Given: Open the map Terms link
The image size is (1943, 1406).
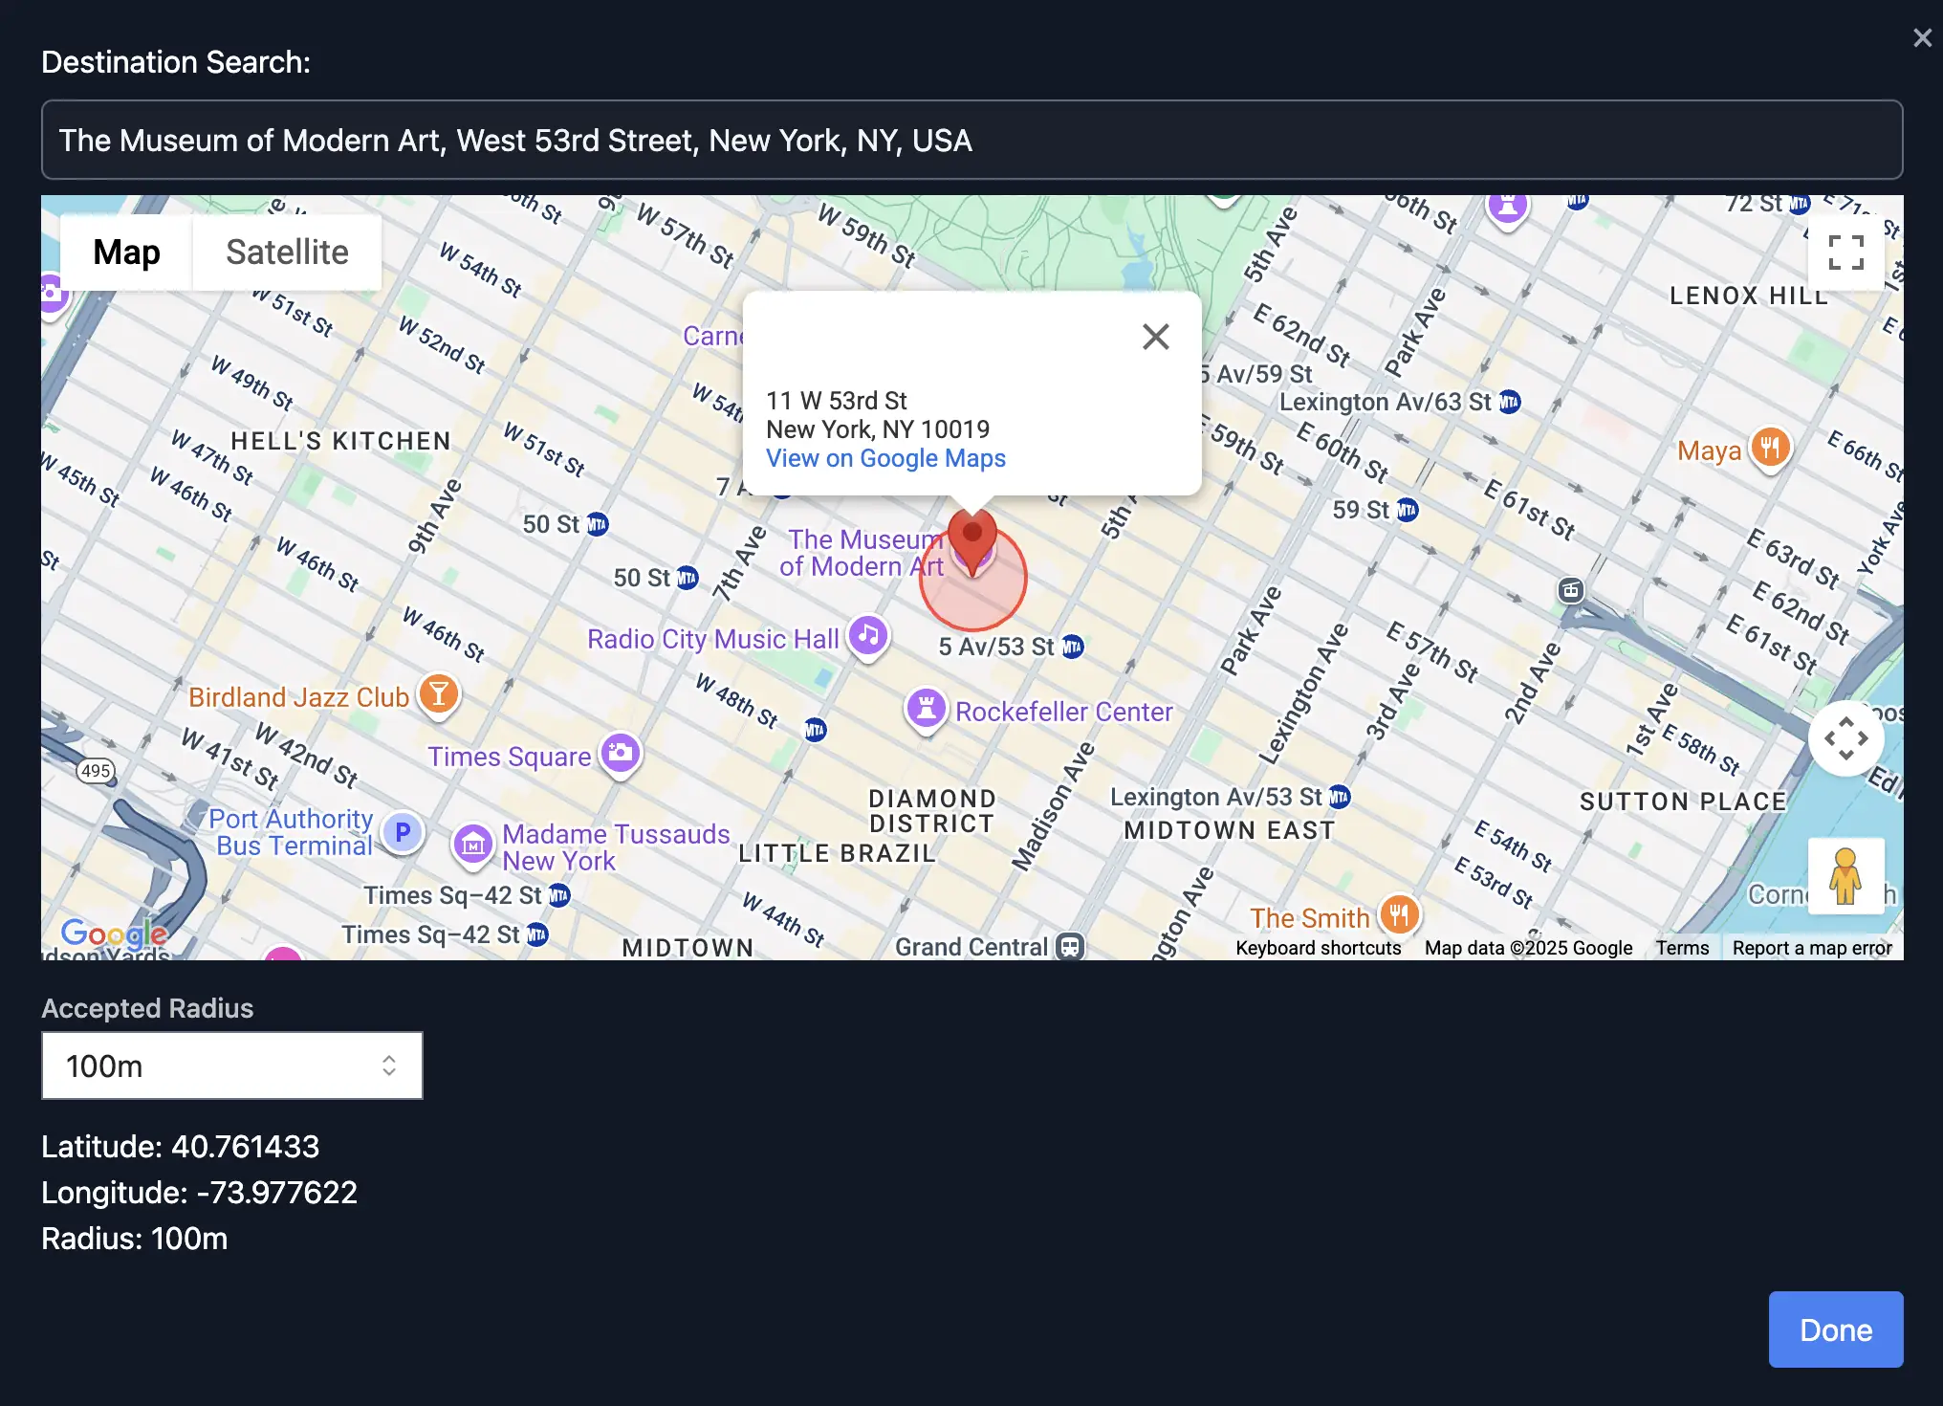Looking at the screenshot, I should pos(1682,948).
